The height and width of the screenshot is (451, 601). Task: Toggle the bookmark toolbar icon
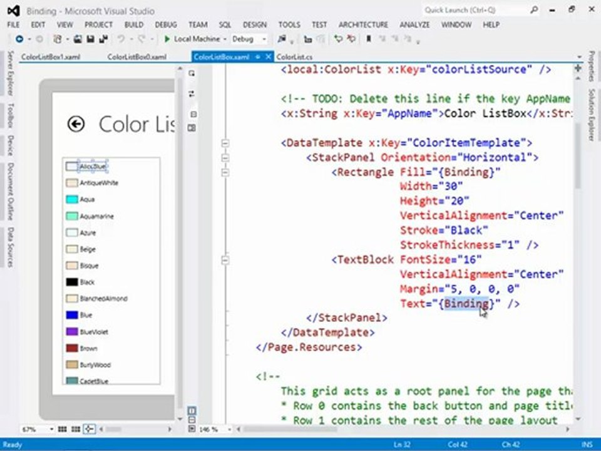tap(369, 39)
